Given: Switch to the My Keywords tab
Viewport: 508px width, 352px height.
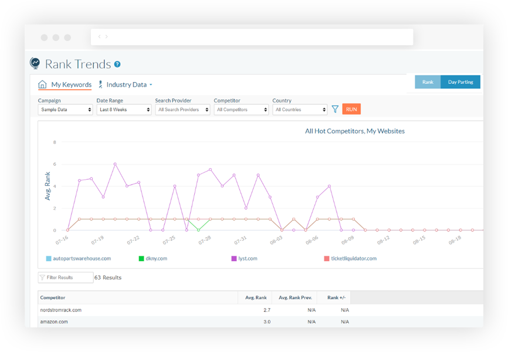Looking at the screenshot, I should 65,84.
